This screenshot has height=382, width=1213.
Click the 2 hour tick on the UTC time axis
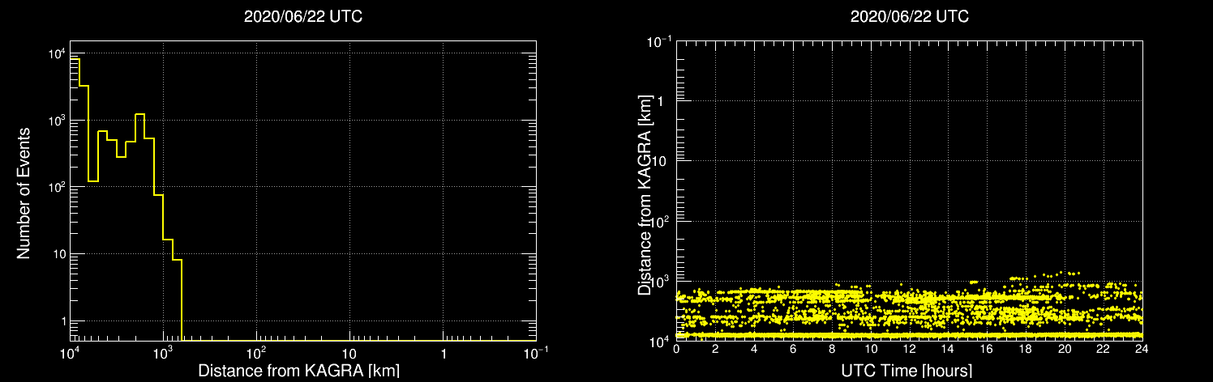pyautogui.click(x=715, y=349)
